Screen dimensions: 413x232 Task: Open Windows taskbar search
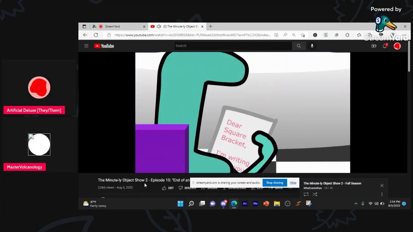[191, 204]
